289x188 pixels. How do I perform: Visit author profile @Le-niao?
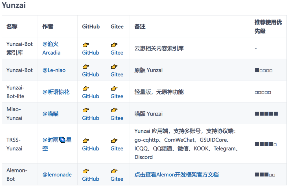[x=54, y=70]
